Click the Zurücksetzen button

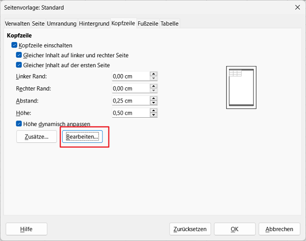190,229
